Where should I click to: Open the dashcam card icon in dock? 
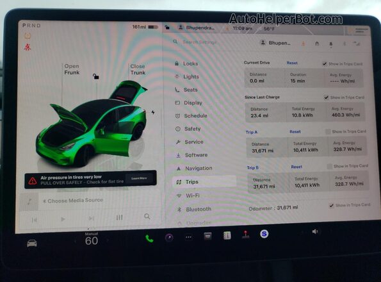(x=207, y=236)
